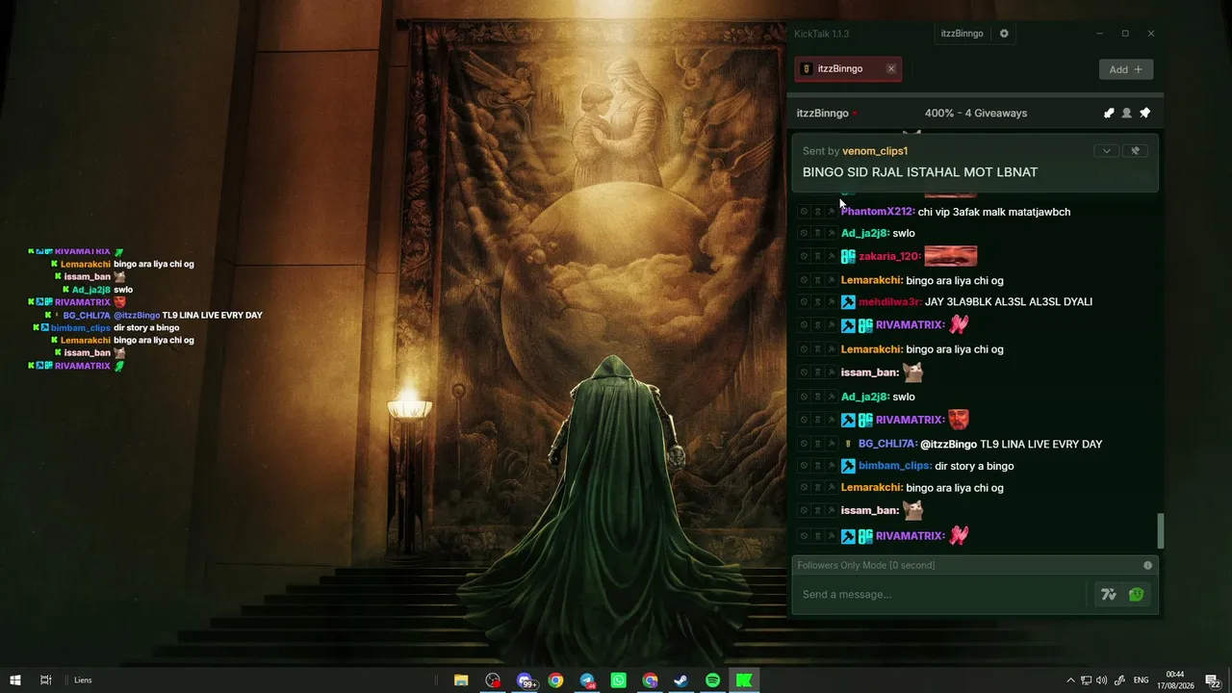The height and width of the screenshot is (693, 1232).
Task: Click ban icon on PhantomX212's message
Action: click(804, 212)
